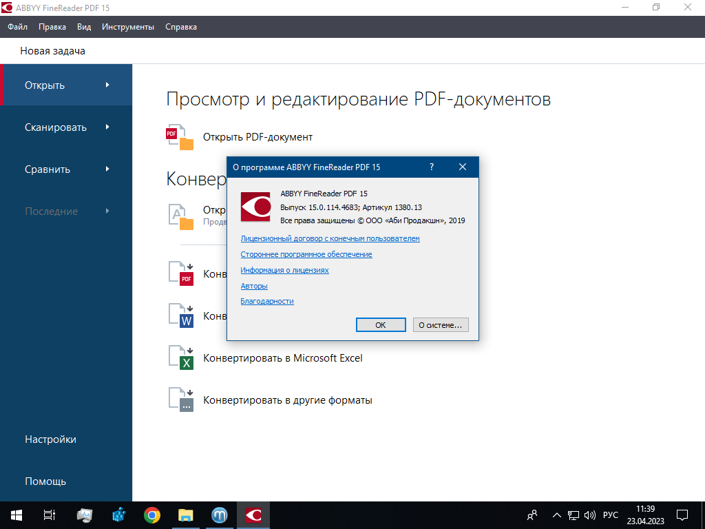Click the ABBYY eye logo in About dialog
The height and width of the screenshot is (529, 705).
(x=255, y=207)
